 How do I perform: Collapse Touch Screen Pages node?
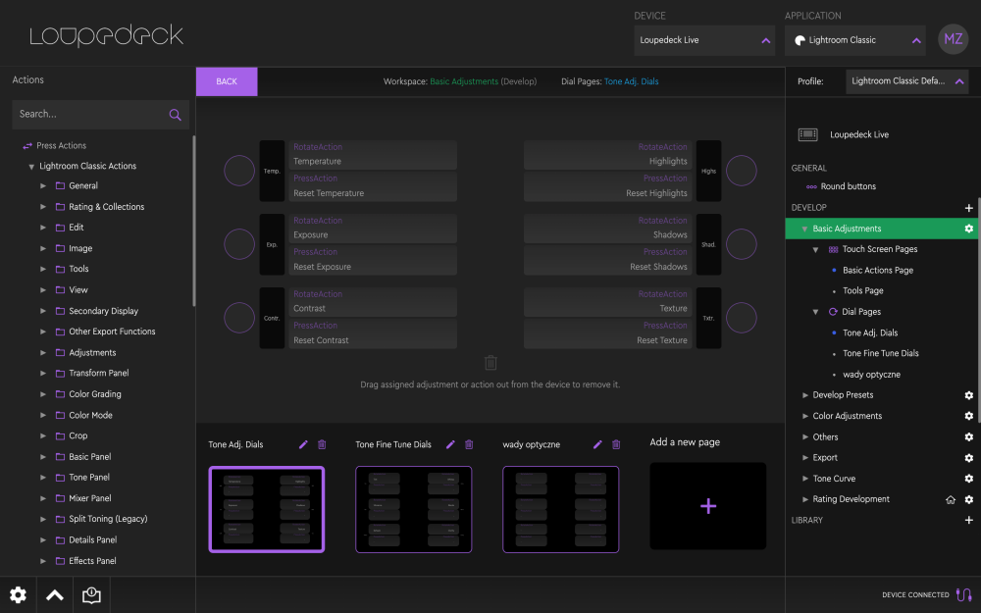[815, 249]
